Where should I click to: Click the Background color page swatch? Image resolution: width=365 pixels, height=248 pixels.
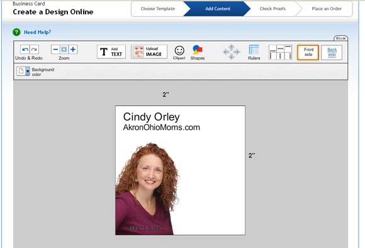tap(21, 72)
